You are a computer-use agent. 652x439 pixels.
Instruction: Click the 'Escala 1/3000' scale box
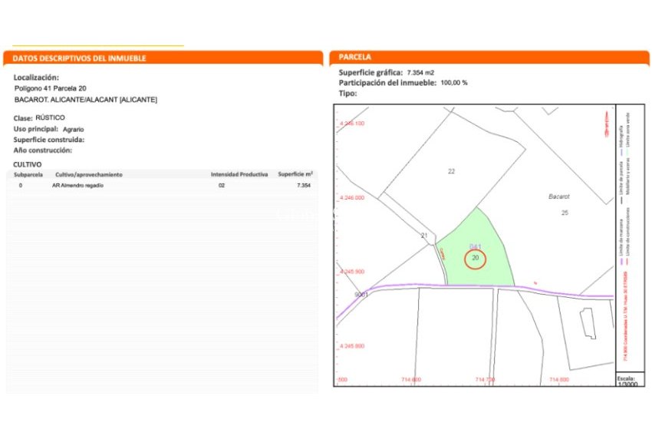(626, 380)
